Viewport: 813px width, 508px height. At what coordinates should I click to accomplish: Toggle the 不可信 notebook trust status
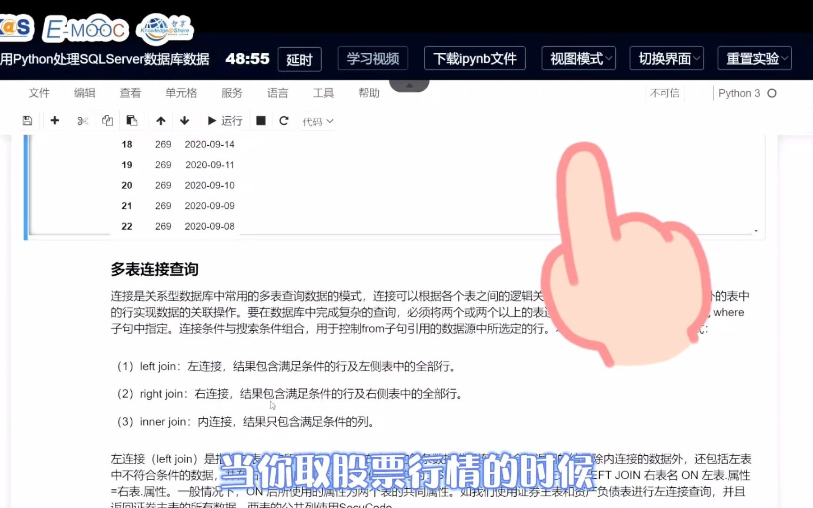(x=664, y=93)
